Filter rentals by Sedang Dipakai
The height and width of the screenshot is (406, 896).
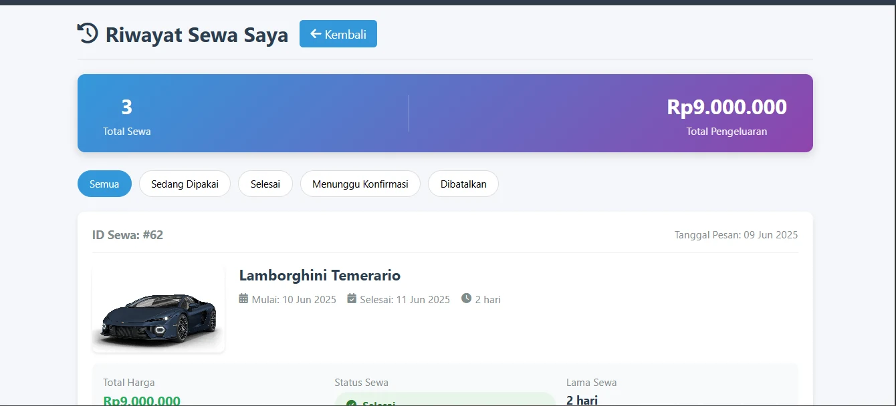tap(185, 184)
